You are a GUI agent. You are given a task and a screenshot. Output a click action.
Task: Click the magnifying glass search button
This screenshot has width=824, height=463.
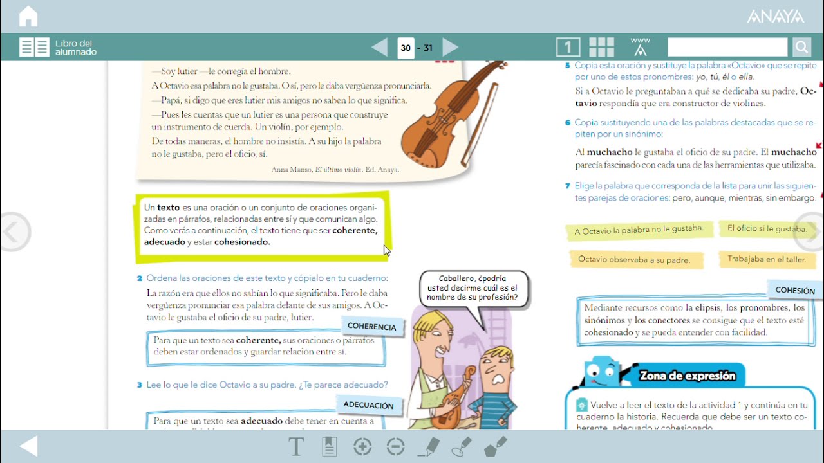(x=801, y=47)
